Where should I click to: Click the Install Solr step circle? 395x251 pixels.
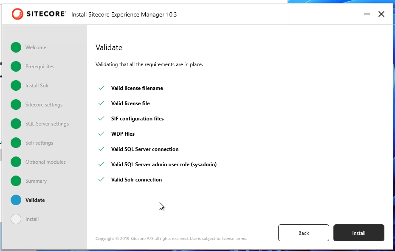tap(16, 86)
